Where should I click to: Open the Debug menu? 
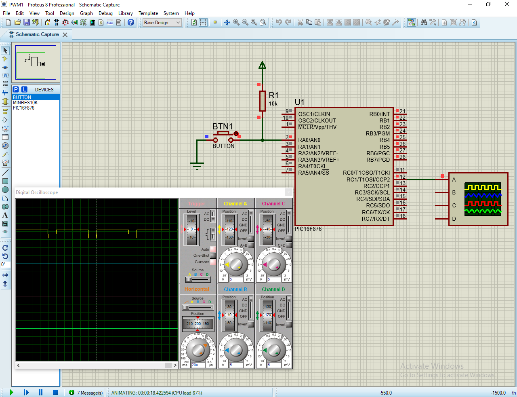pyautogui.click(x=105, y=13)
